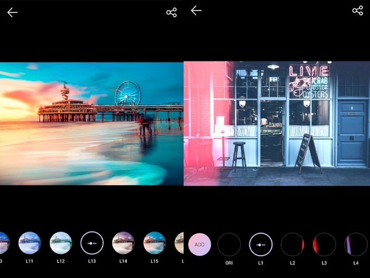The image size is (370, 278).
Task: Select the L4 purple light leak
Action: pos(356,245)
